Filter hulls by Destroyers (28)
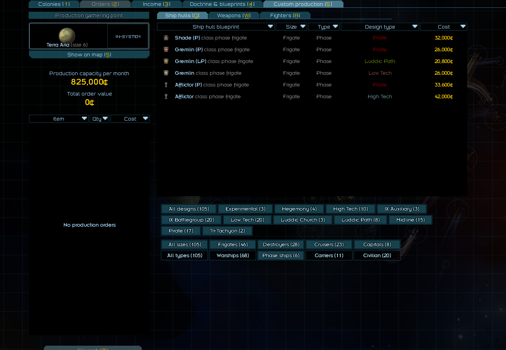Image resolution: width=506 pixels, height=350 pixels. click(281, 245)
